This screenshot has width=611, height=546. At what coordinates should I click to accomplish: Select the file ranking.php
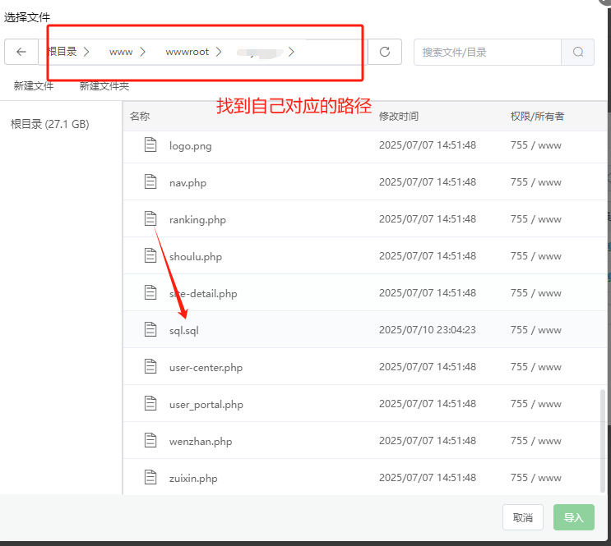[197, 219]
